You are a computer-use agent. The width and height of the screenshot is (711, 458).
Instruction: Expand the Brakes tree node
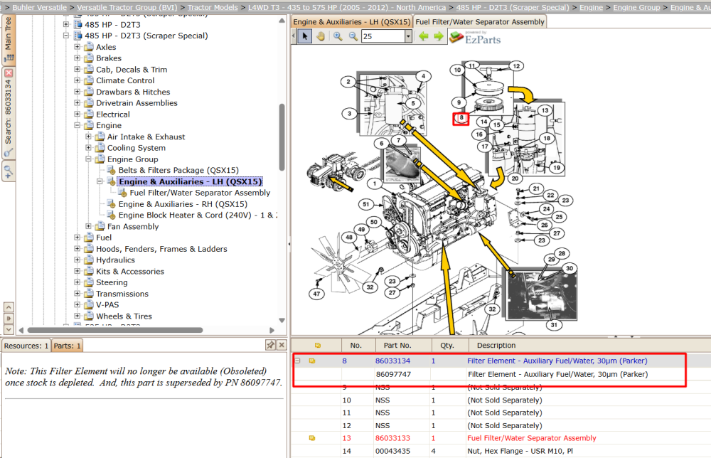(77, 58)
